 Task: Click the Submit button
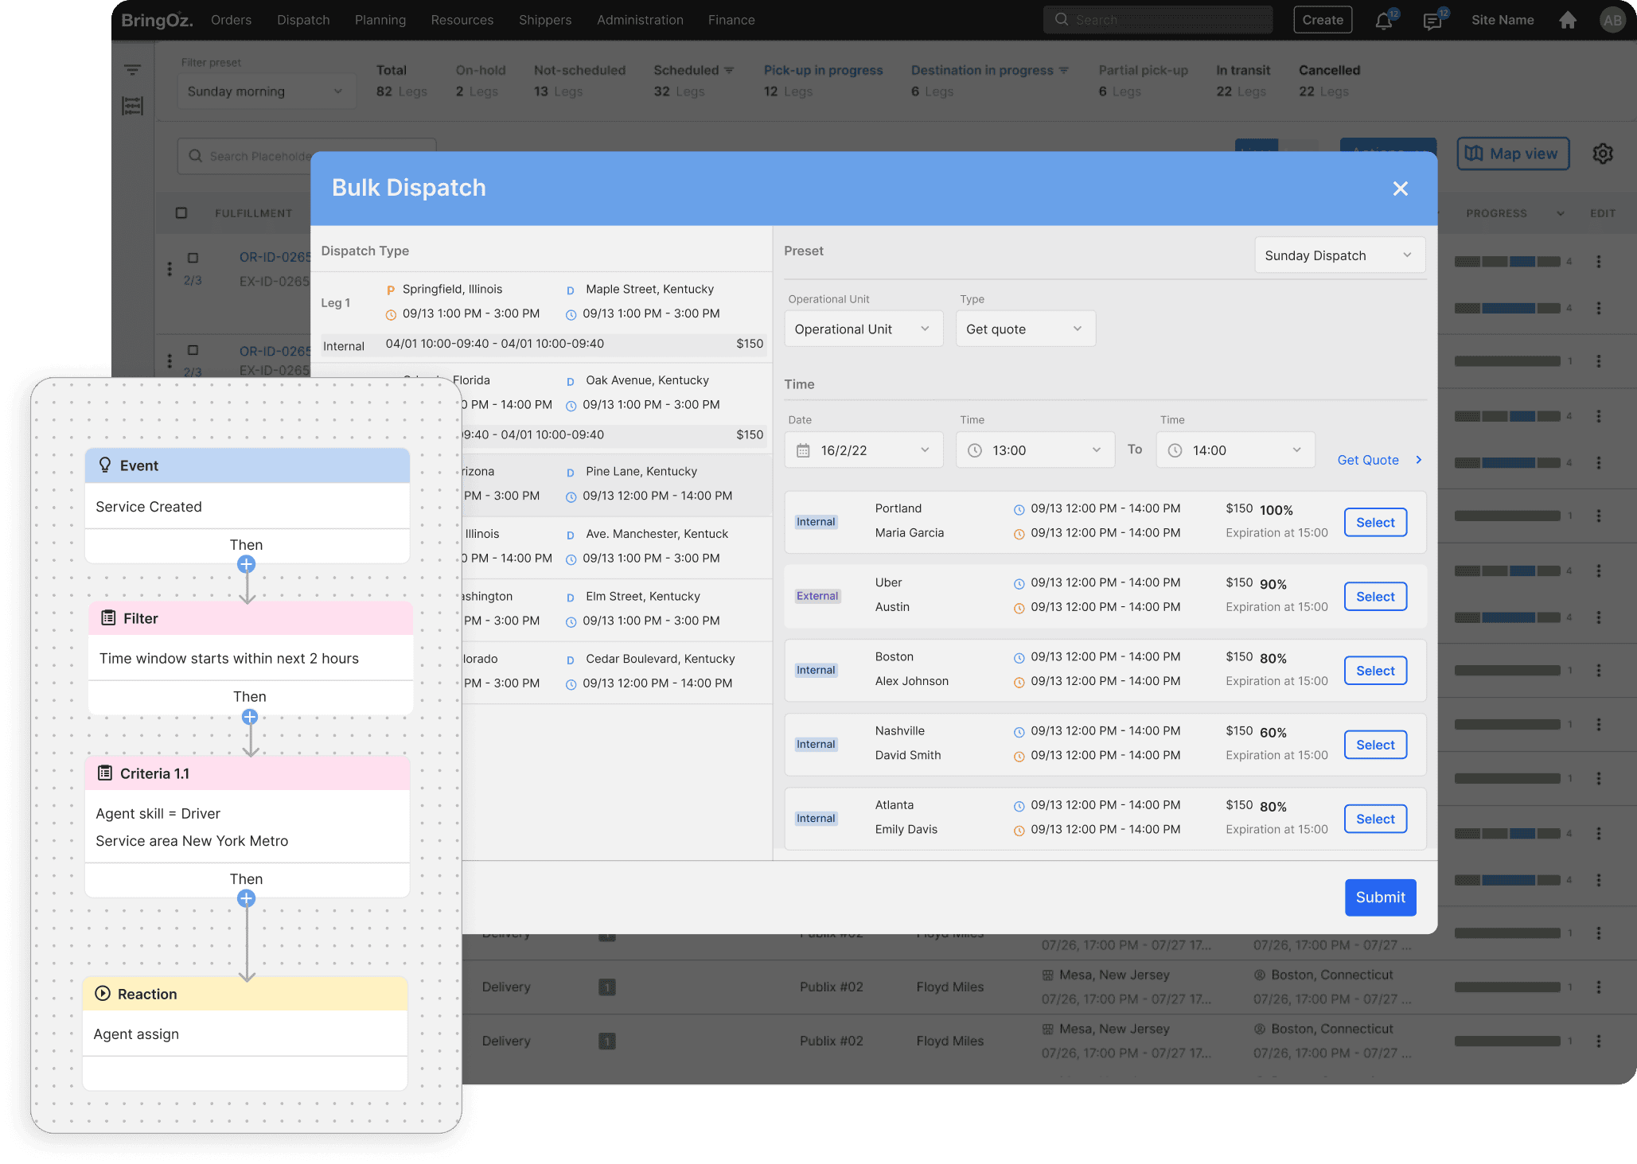tap(1380, 897)
